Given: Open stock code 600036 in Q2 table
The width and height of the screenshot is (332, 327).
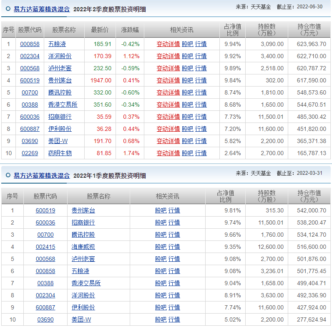Looking at the screenshot, I should [x=30, y=117].
